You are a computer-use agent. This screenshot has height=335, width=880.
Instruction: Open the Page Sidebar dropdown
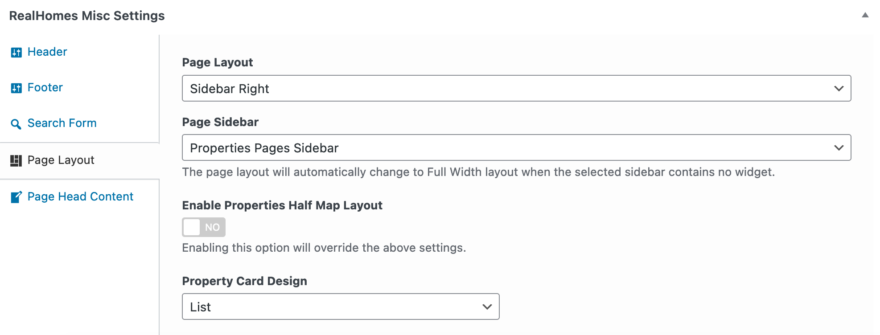click(x=516, y=147)
